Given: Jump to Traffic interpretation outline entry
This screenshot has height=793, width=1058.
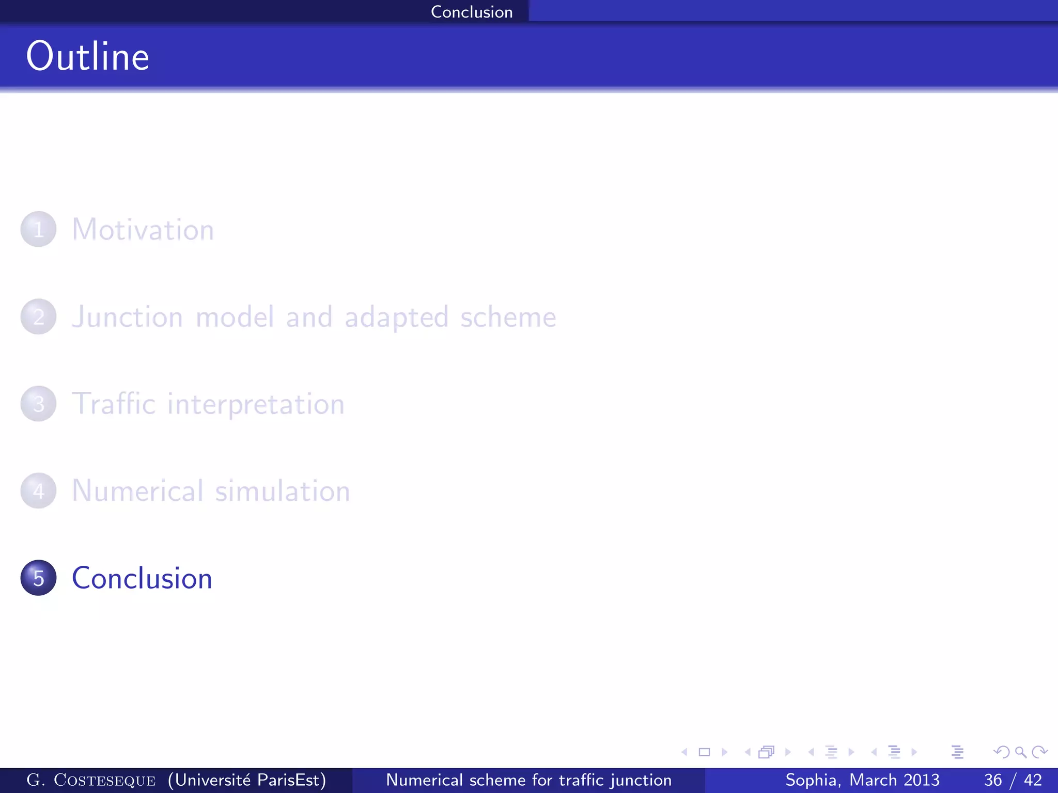Looking at the screenshot, I should (x=208, y=404).
